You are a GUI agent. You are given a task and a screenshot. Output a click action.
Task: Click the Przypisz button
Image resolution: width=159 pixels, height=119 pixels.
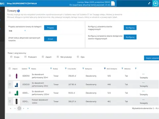coord(50,28)
